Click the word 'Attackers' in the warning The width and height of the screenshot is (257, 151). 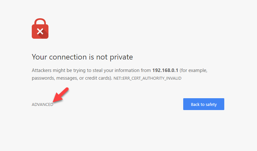pyautogui.click(x=42, y=70)
